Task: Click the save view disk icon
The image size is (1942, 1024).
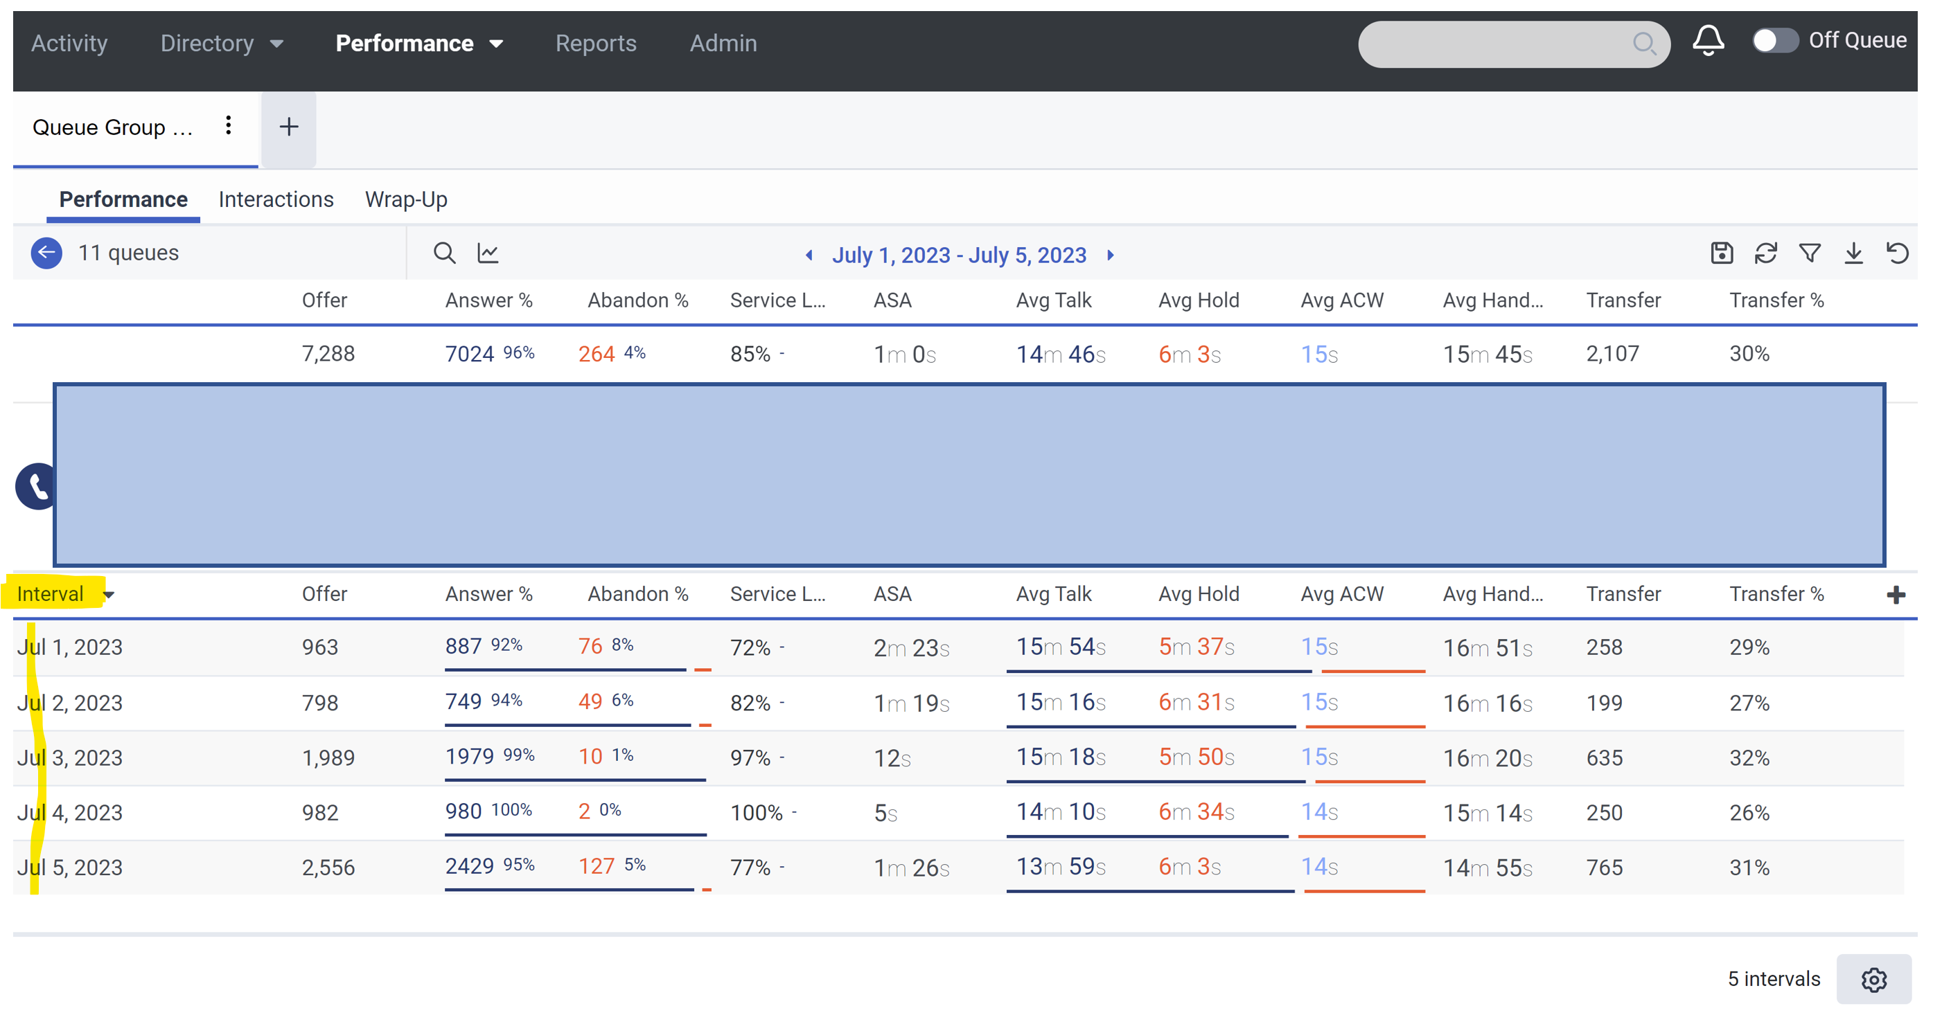Action: click(x=1721, y=253)
